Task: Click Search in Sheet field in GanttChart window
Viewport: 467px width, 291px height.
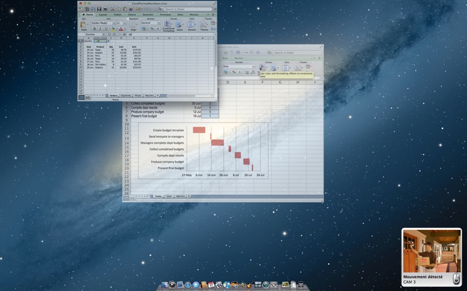Action: [x=298, y=52]
